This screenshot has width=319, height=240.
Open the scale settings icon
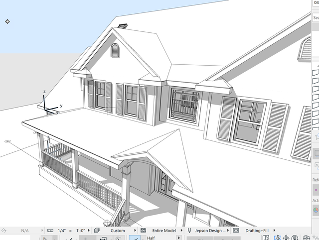[x=50, y=231]
